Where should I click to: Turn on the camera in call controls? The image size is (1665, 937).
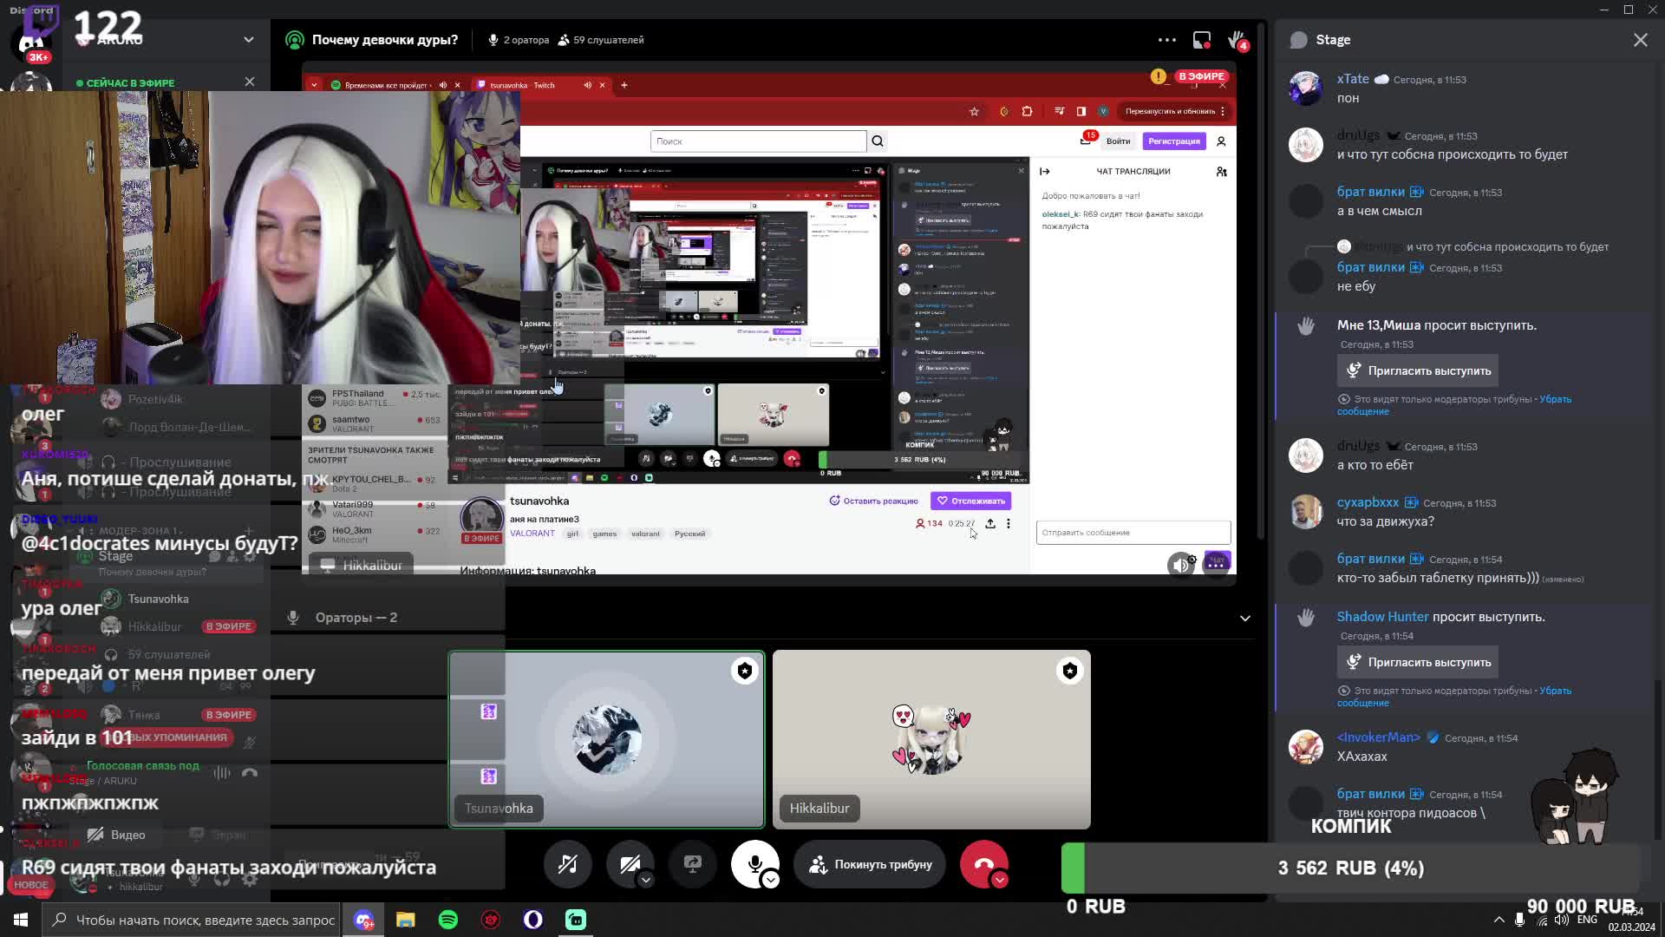(x=630, y=864)
